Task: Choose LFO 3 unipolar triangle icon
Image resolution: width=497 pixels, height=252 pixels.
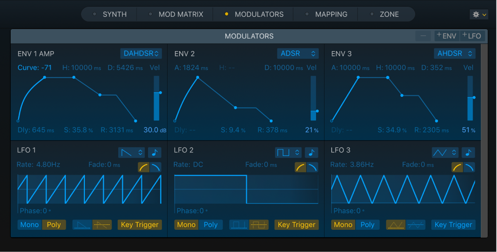Action: (x=396, y=225)
